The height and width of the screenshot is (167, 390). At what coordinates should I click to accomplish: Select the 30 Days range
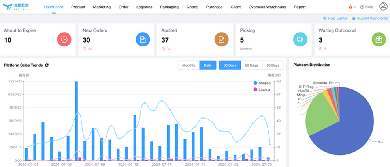click(230, 65)
